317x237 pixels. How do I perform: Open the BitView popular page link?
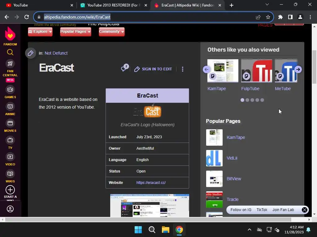pyautogui.click(x=234, y=179)
